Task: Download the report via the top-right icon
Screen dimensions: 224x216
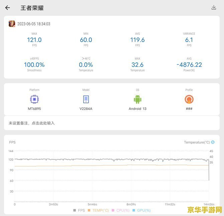Action: coord(214,8)
